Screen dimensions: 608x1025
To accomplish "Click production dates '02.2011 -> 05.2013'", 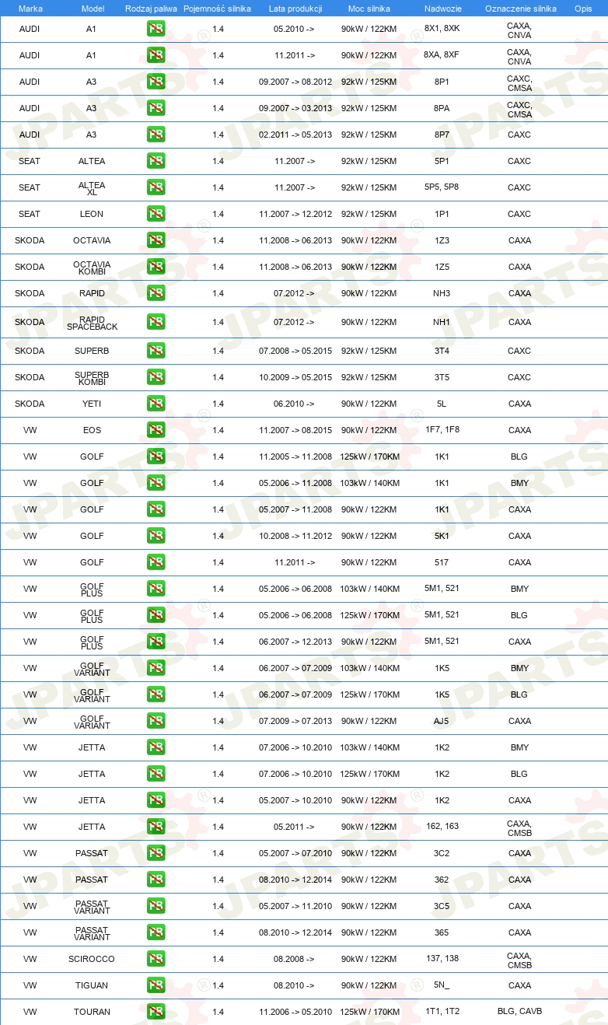I will click(x=295, y=135).
